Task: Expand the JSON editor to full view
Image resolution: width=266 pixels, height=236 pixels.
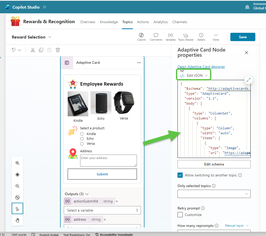Action: 248,80
